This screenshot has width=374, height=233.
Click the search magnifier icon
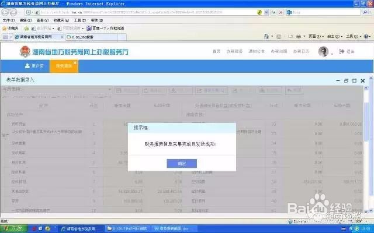tap(365, 12)
